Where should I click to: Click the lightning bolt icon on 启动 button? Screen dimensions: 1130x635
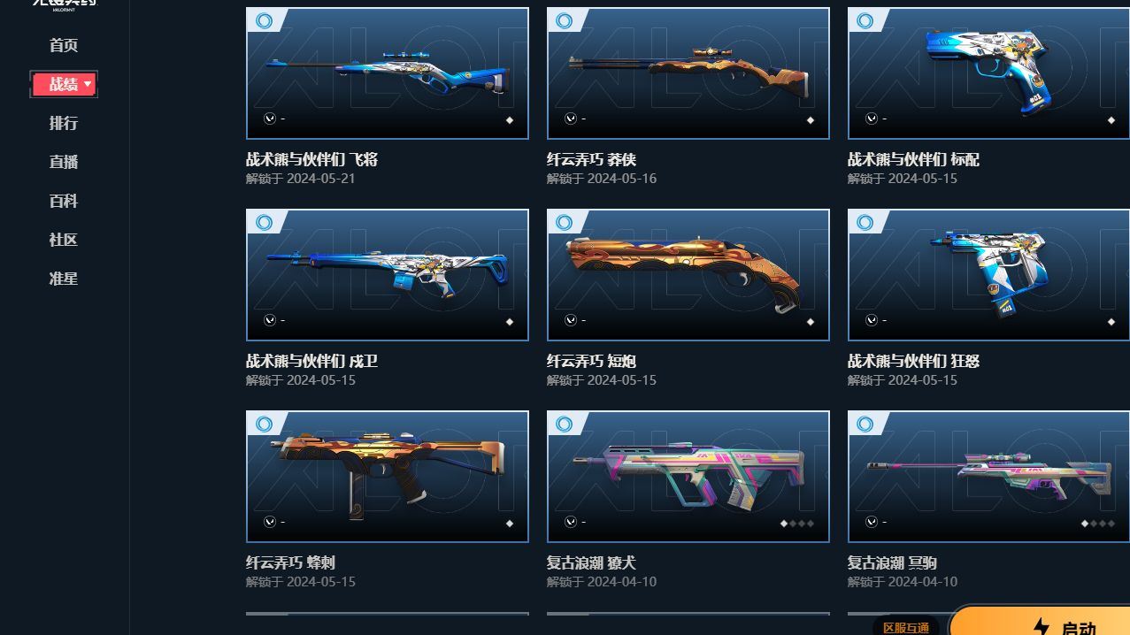point(1042,628)
